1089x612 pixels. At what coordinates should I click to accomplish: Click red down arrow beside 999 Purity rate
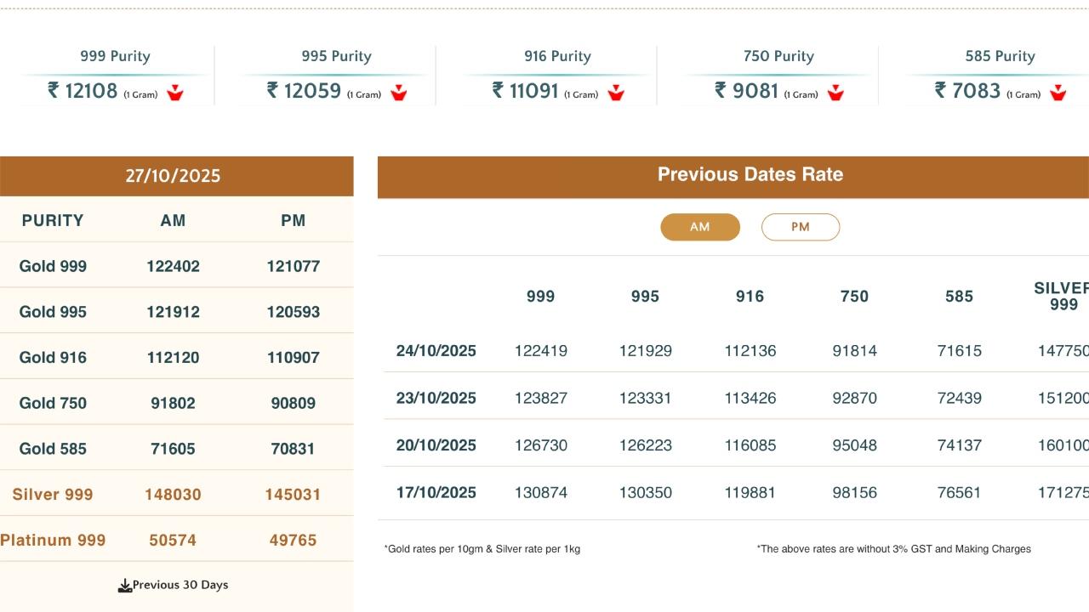coord(175,93)
